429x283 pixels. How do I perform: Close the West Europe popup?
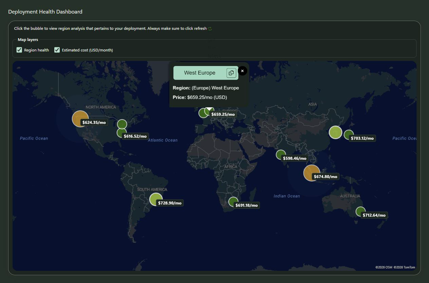click(x=242, y=71)
